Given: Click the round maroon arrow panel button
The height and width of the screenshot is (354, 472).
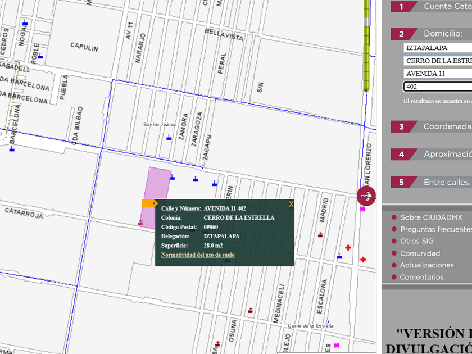Looking at the screenshot, I should [366, 196].
